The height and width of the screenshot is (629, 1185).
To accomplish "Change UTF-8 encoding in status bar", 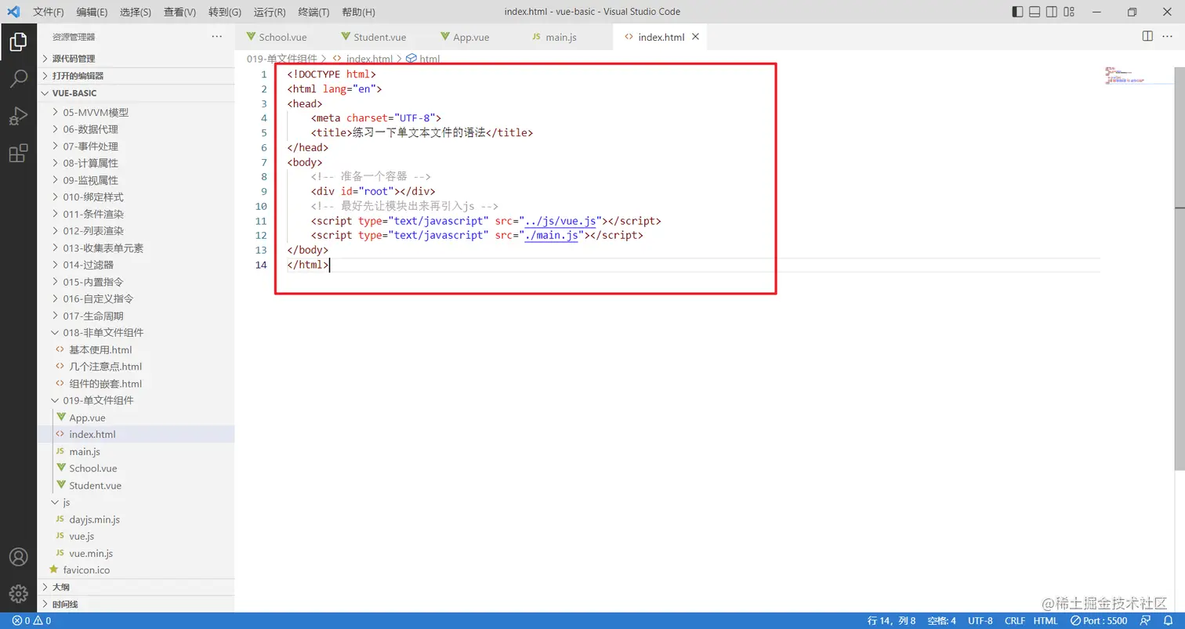I will coord(980,621).
